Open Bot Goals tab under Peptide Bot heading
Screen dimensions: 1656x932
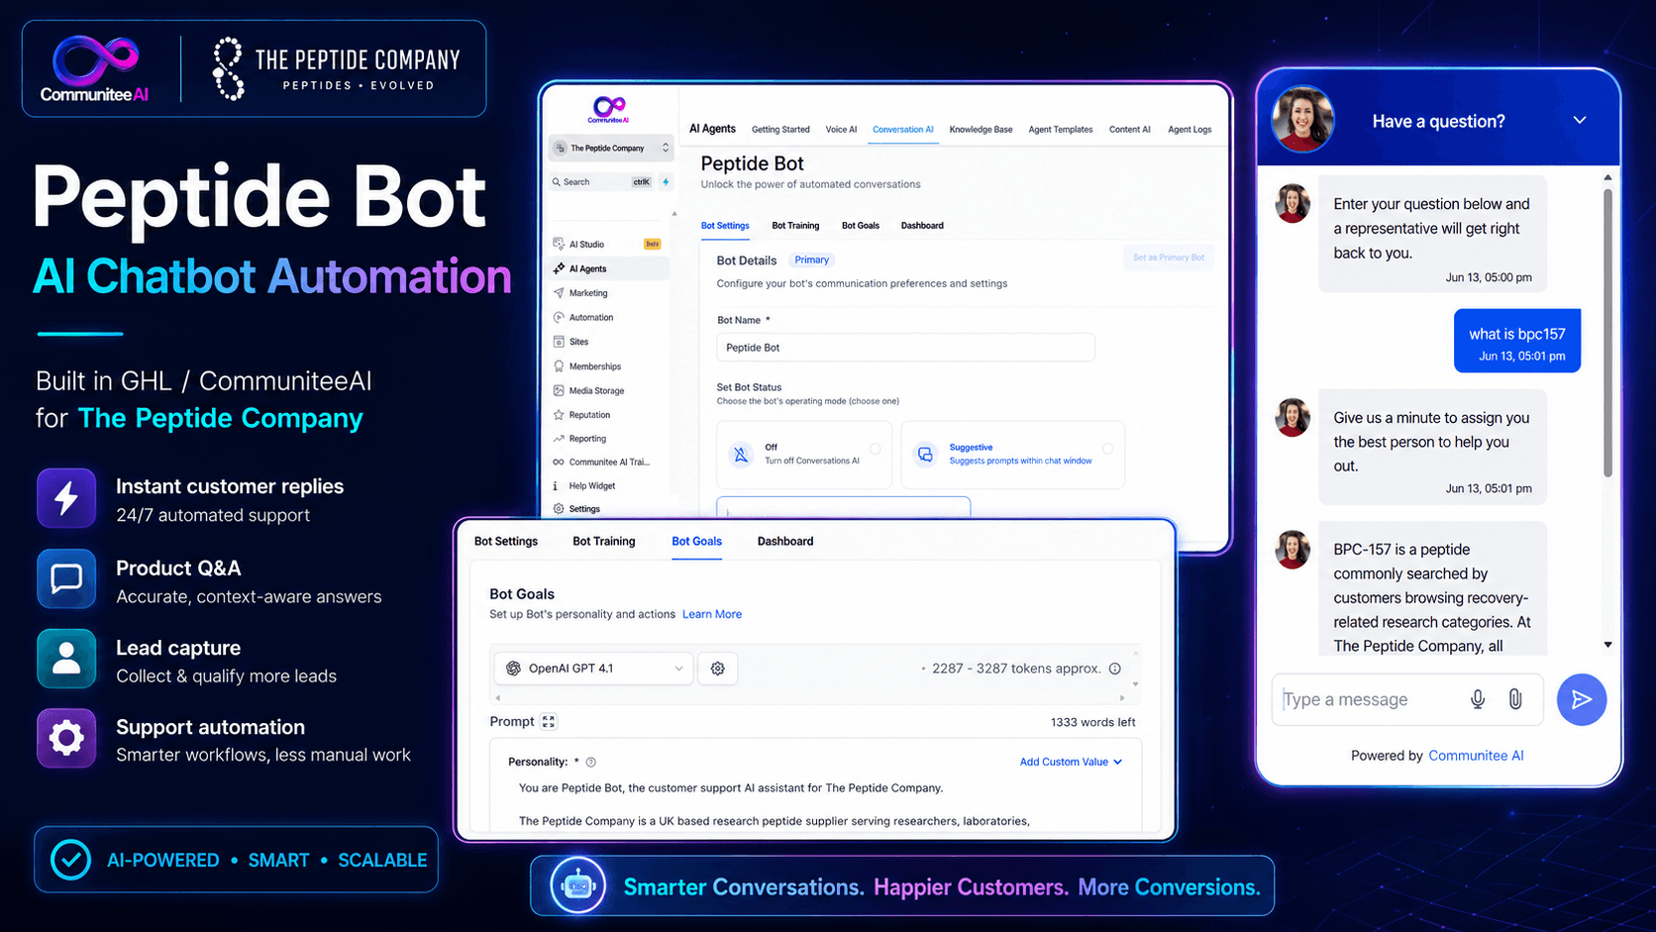[x=861, y=226]
